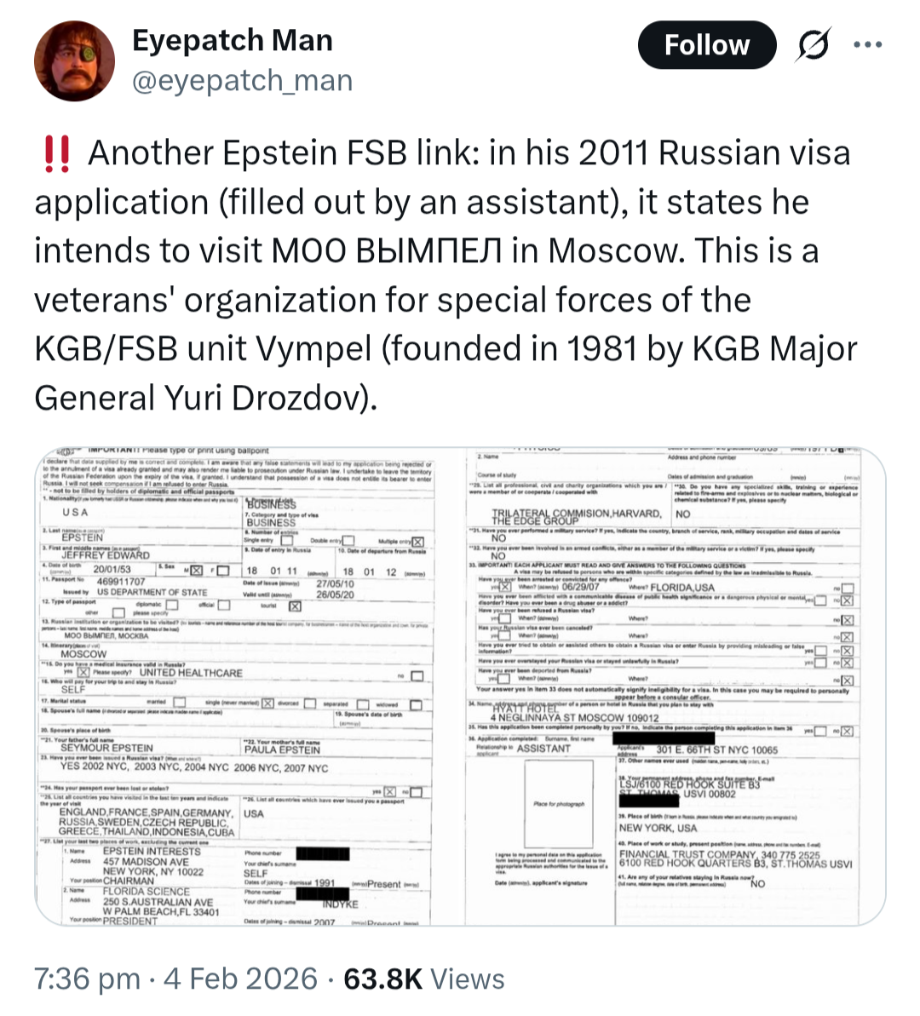The image size is (920, 1016).
Task: Click the widowed marital status checkbox
Action: coord(416,704)
